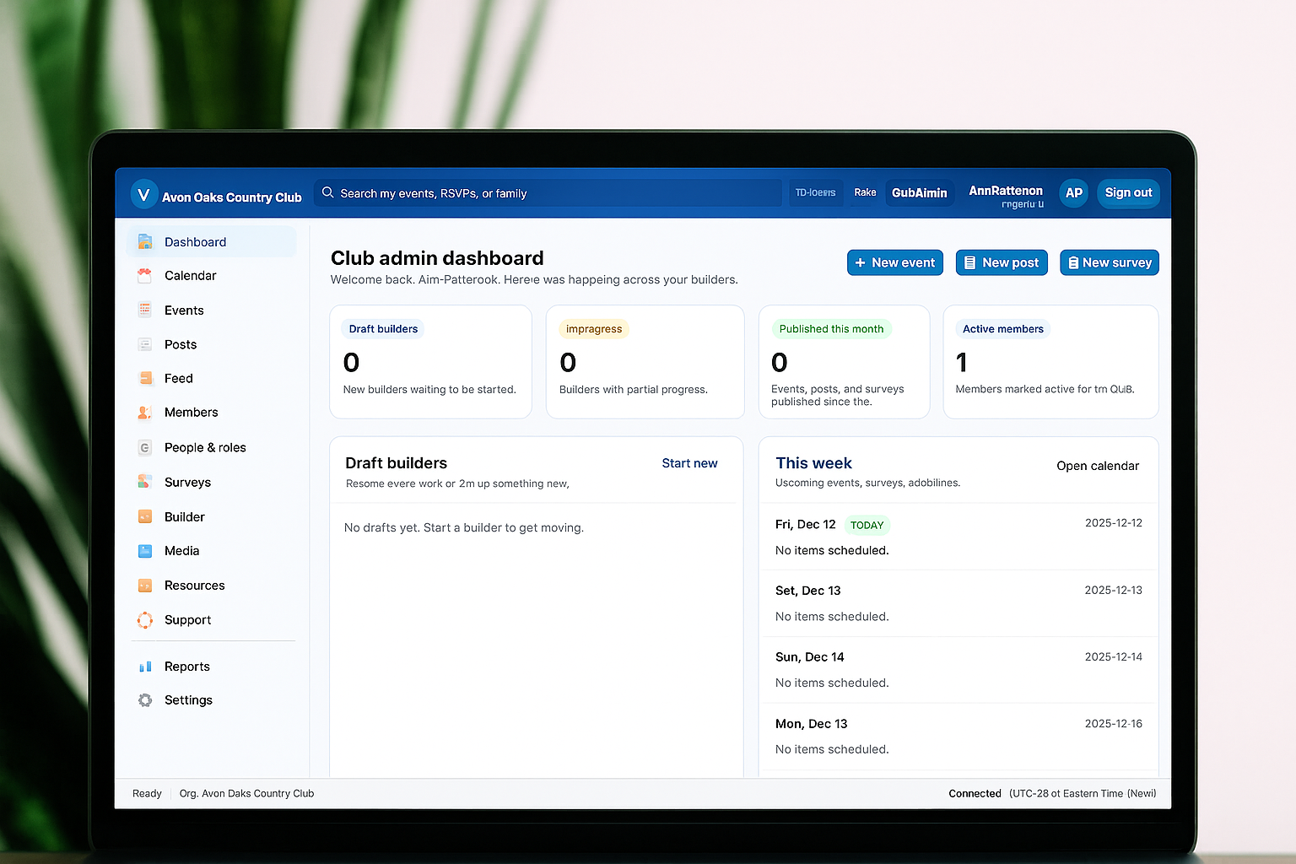Click the Support lifebuoy icon
Screen dimensions: 1296x864
144,619
